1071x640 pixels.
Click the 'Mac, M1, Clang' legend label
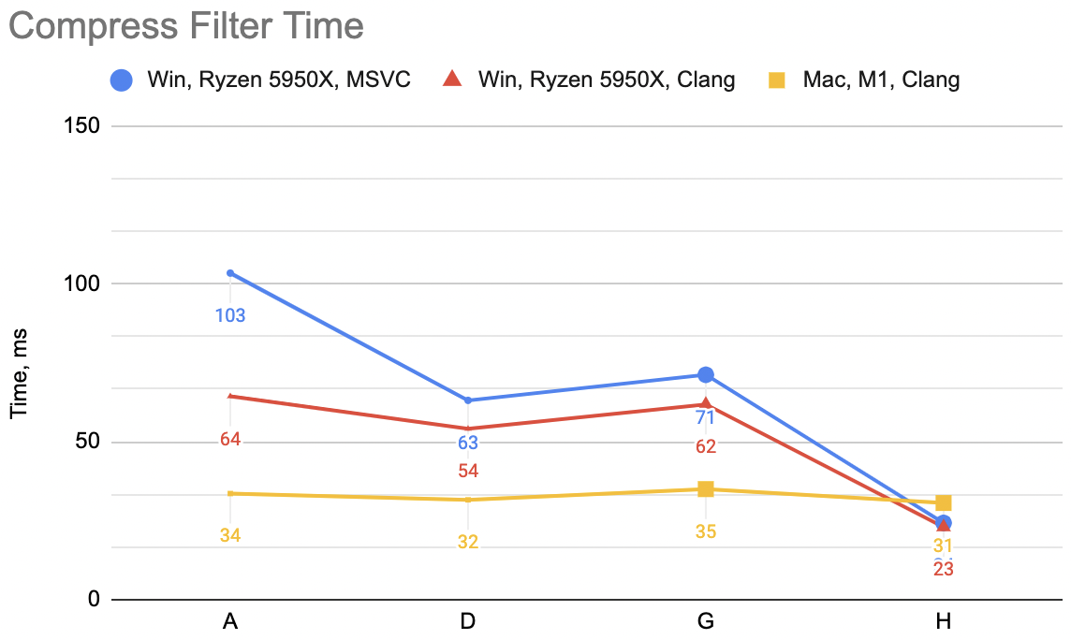click(881, 80)
